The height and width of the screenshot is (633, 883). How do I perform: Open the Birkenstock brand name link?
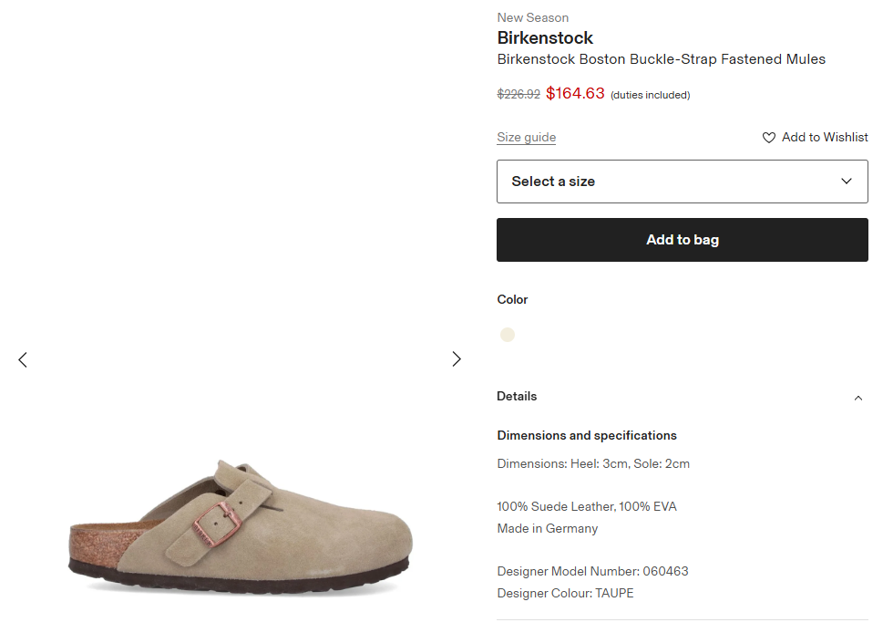pos(545,38)
